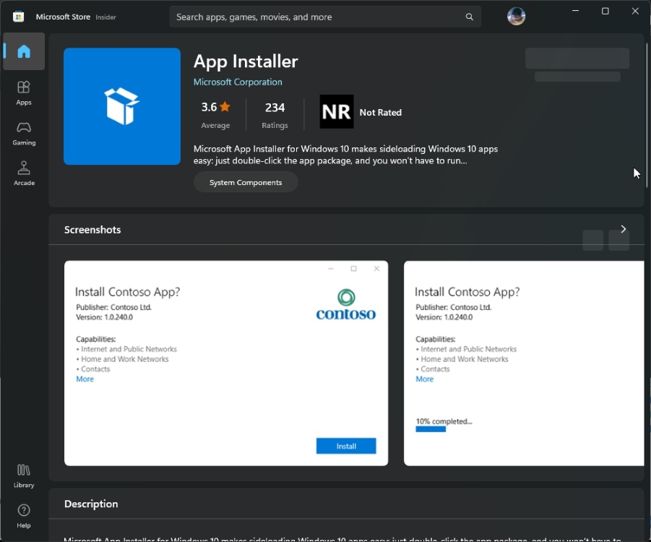Screen dimensions: 651x542
Task: Click Install in the first Contoso screenshot
Action: point(346,446)
